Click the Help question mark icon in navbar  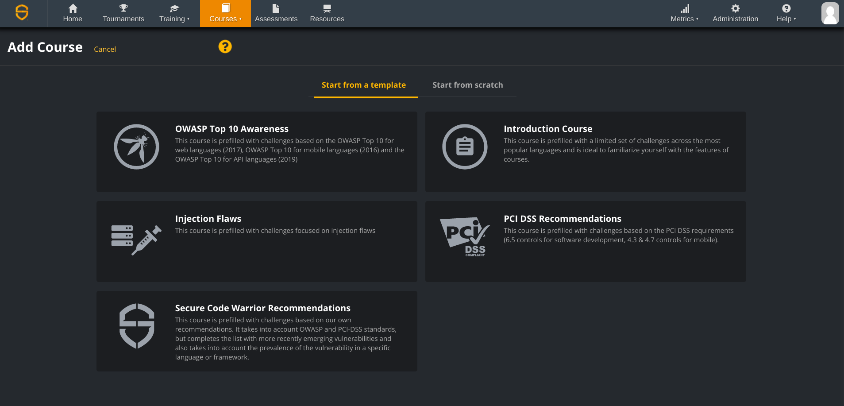point(786,8)
